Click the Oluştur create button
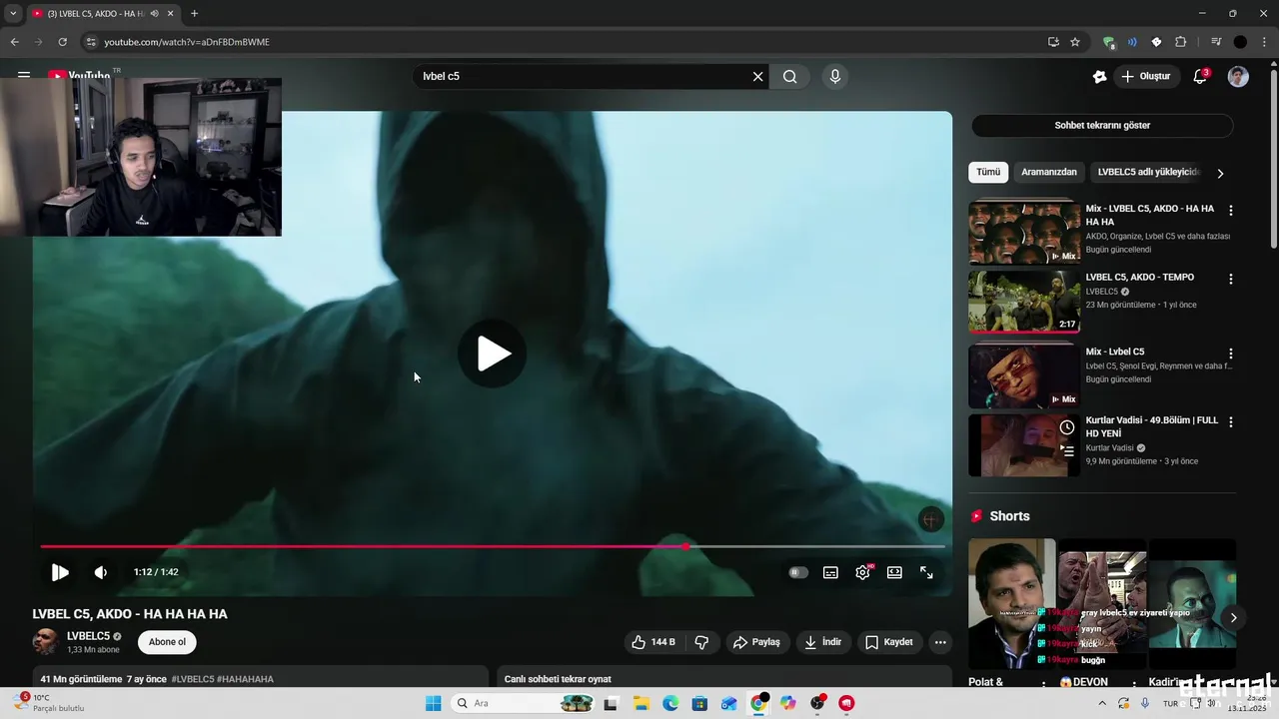The image size is (1279, 719). 1147,76
